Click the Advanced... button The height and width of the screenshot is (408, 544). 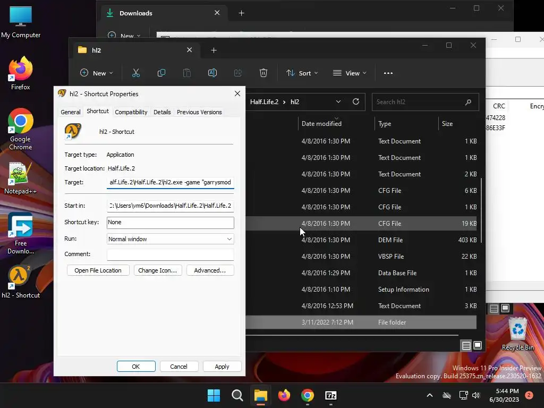coord(210,270)
